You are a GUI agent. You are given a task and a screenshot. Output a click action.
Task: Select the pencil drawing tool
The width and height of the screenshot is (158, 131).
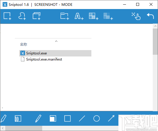click(x=38, y=118)
